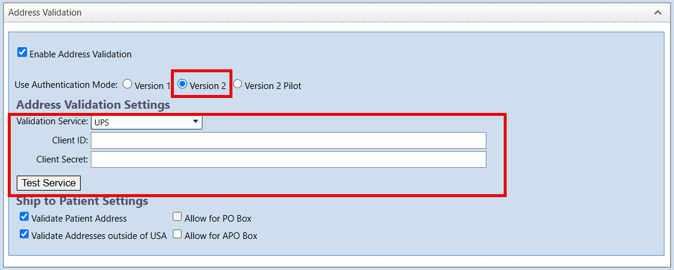
Task: Enable the Allow for PO Box checkbox
Action: [177, 217]
